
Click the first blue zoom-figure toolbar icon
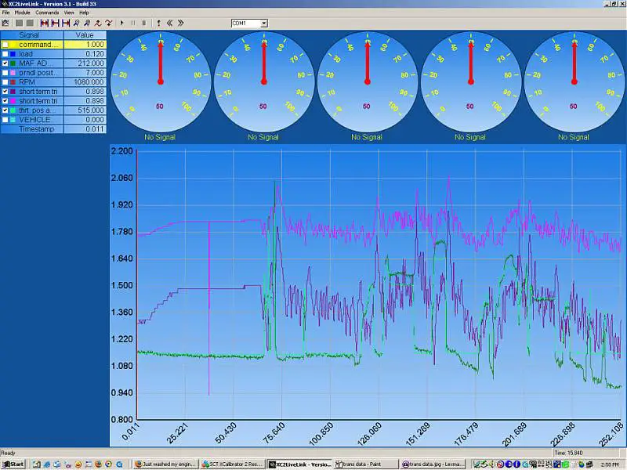coord(76,23)
